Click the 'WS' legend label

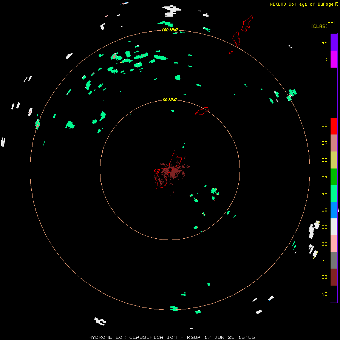pos(324,210)
